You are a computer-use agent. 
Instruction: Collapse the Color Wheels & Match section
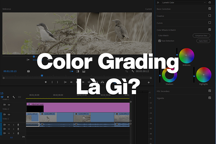(166, 30)
